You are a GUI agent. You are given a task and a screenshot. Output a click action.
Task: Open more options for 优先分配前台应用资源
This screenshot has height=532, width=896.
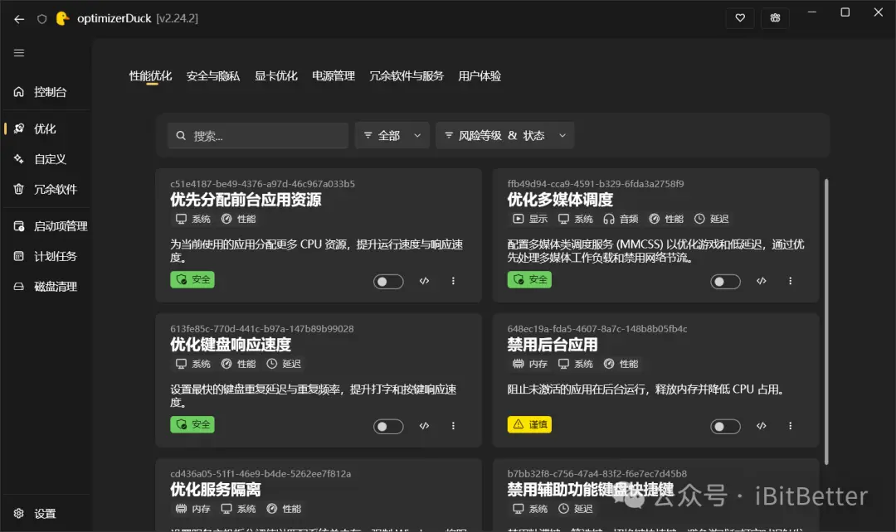(453, 281)
